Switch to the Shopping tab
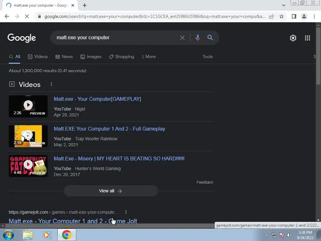321x241 pixels. coord(122,56)
